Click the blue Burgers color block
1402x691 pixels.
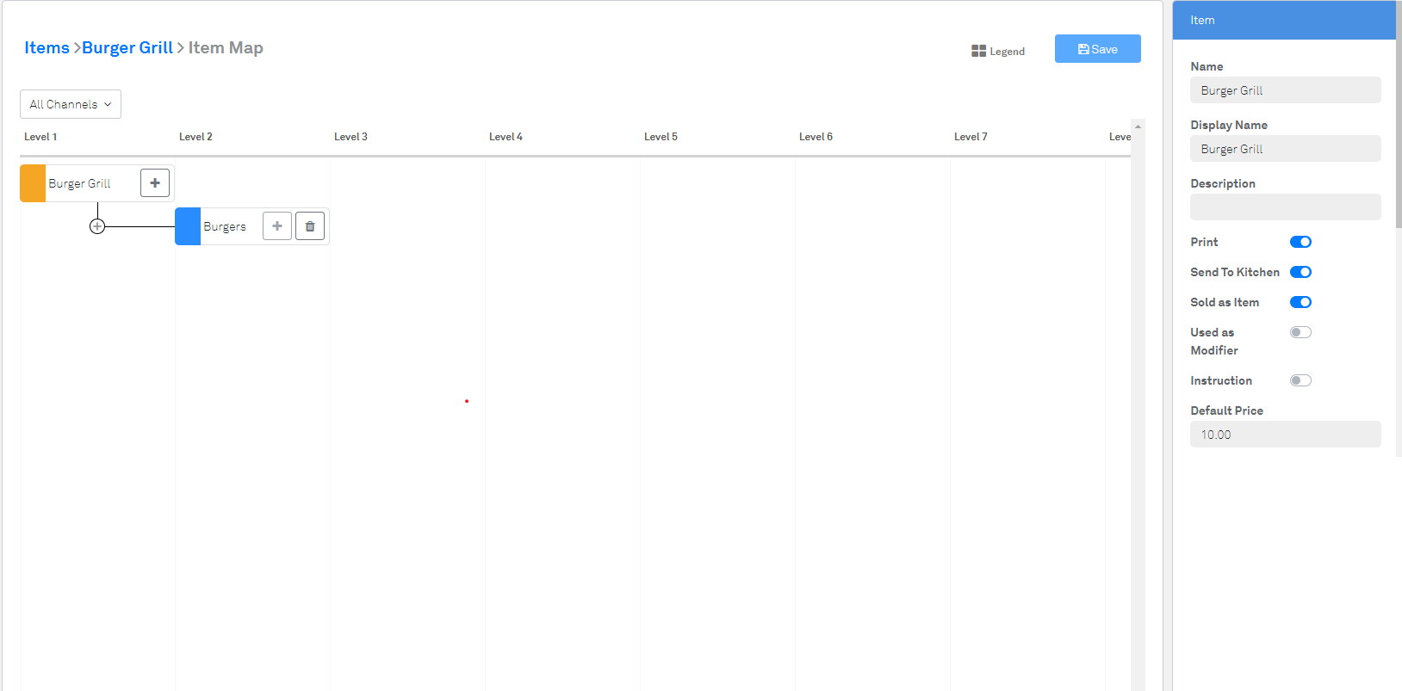pos(188,226)
